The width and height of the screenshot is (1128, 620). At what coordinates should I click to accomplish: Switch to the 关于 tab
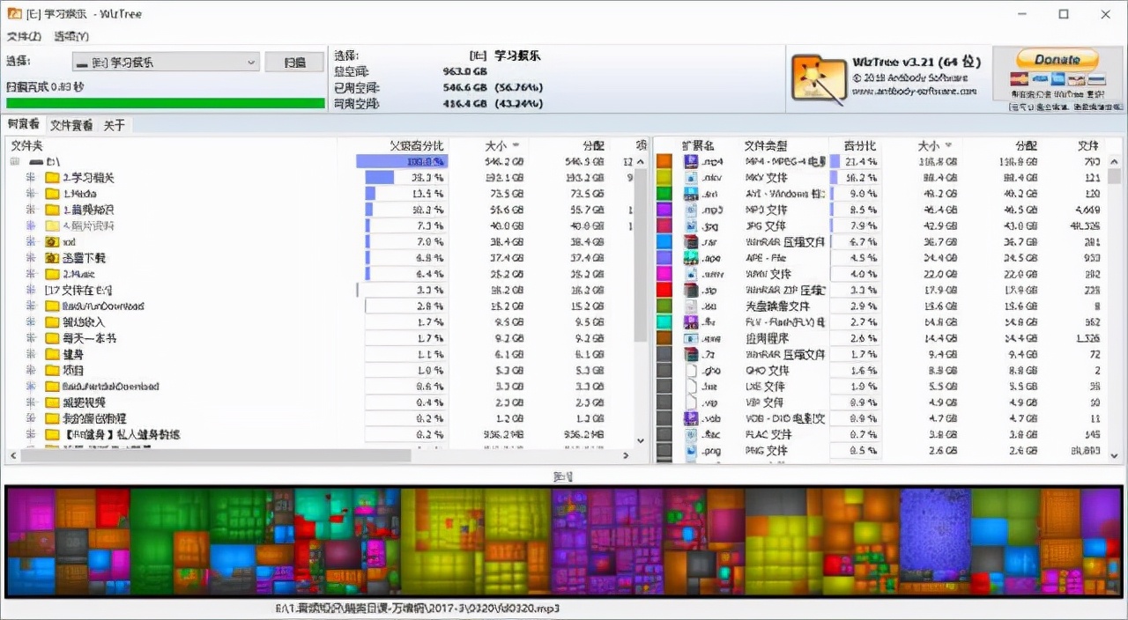(114, 124)
